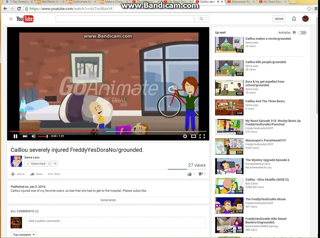Share the video
The width and height of the screenshot is (320, 238).
pos(36,174)
